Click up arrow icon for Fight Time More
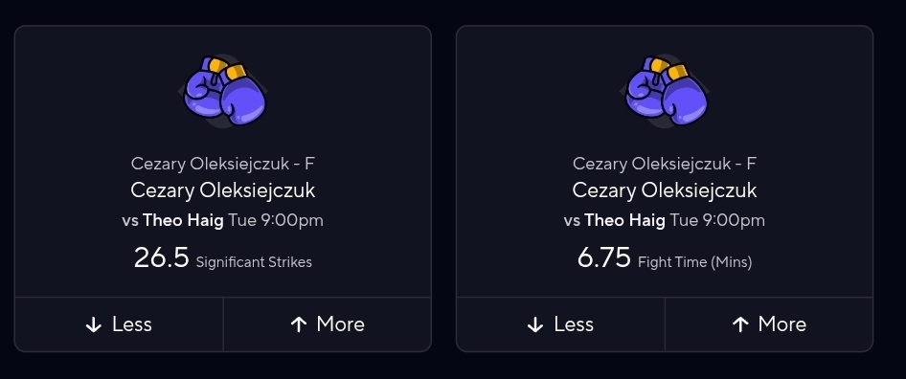906x379 pixels. 740,325
